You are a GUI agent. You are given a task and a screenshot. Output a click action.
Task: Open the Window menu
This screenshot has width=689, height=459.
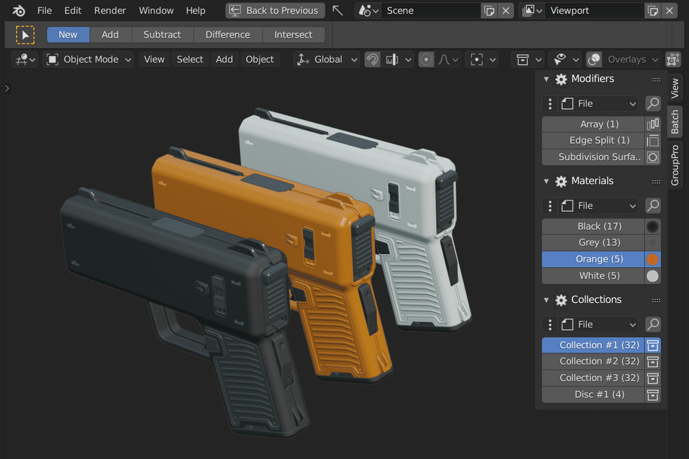tap(156, 10)
